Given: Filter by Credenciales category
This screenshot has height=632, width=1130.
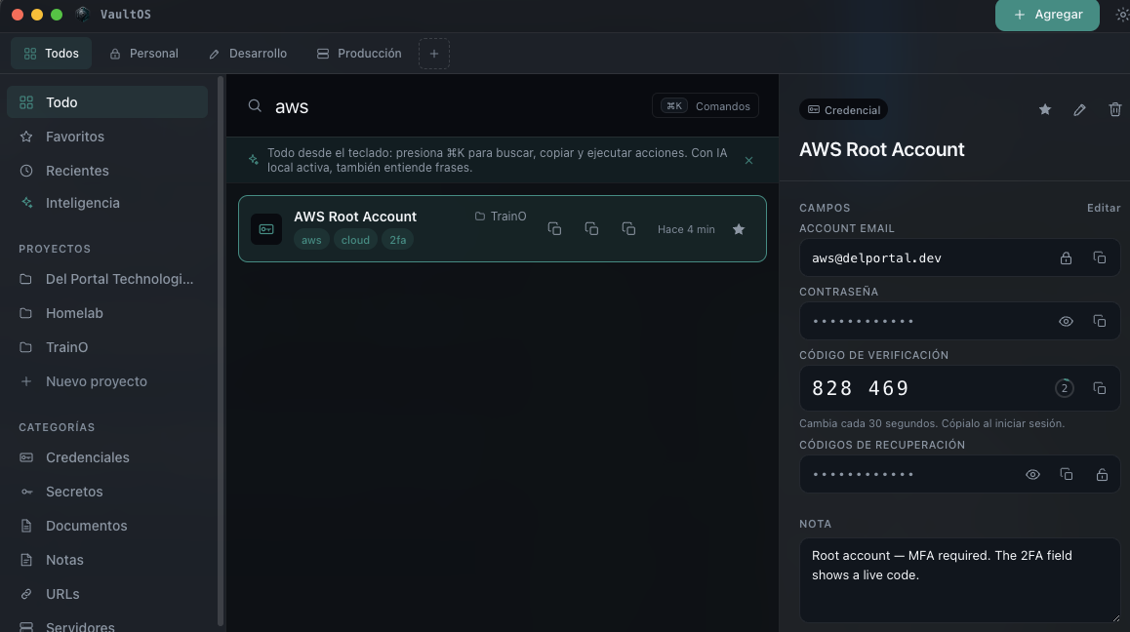Looking at the screenshot, I should pos(107,457).
